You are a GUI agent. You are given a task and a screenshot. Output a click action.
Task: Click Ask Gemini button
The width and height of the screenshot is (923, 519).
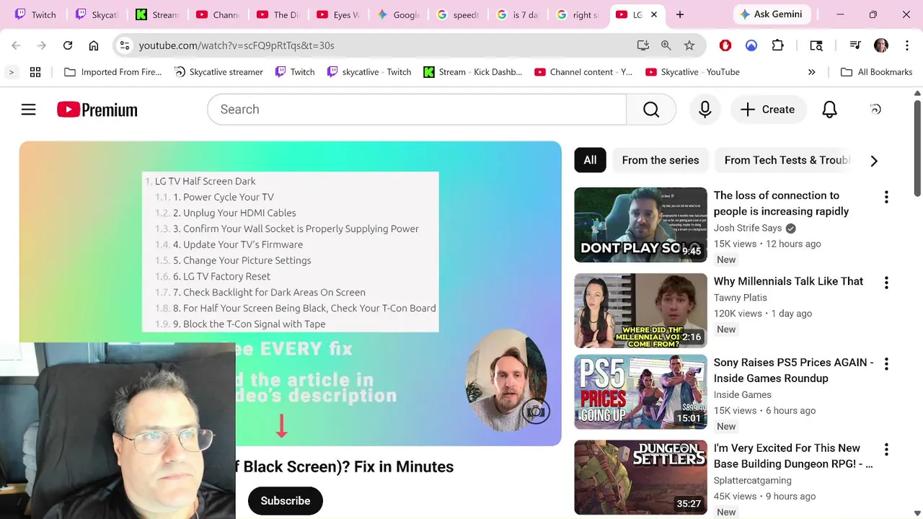tap(772, 14)
